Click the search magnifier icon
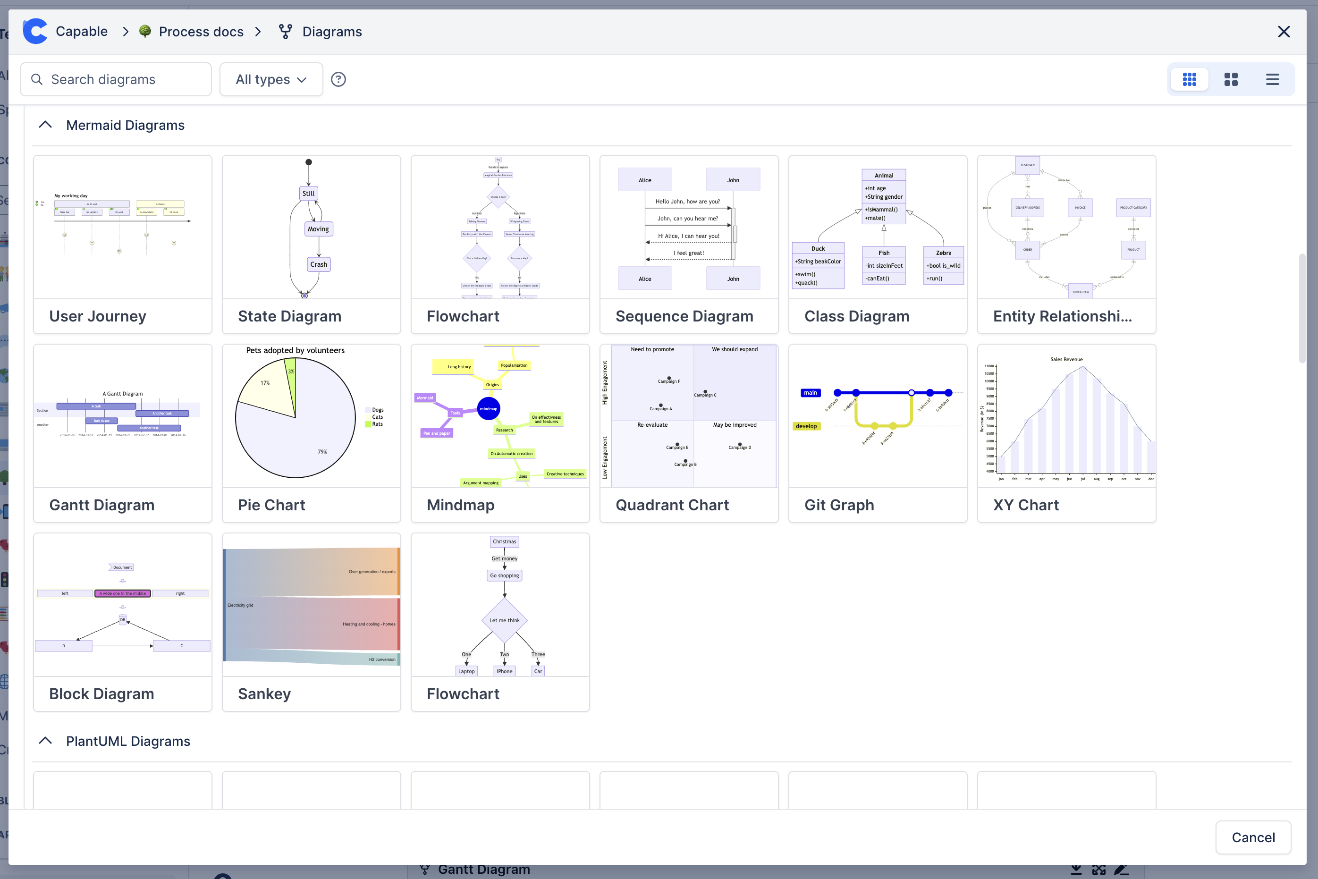 [37, 80]
